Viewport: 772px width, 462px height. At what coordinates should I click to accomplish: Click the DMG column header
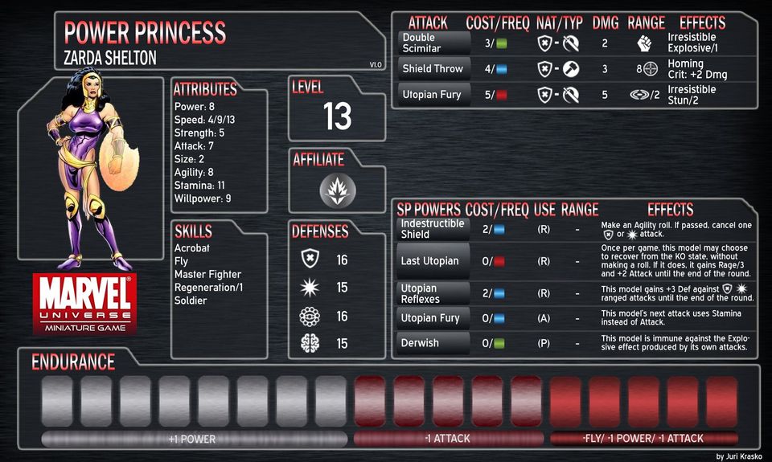[x=605, y=22]
